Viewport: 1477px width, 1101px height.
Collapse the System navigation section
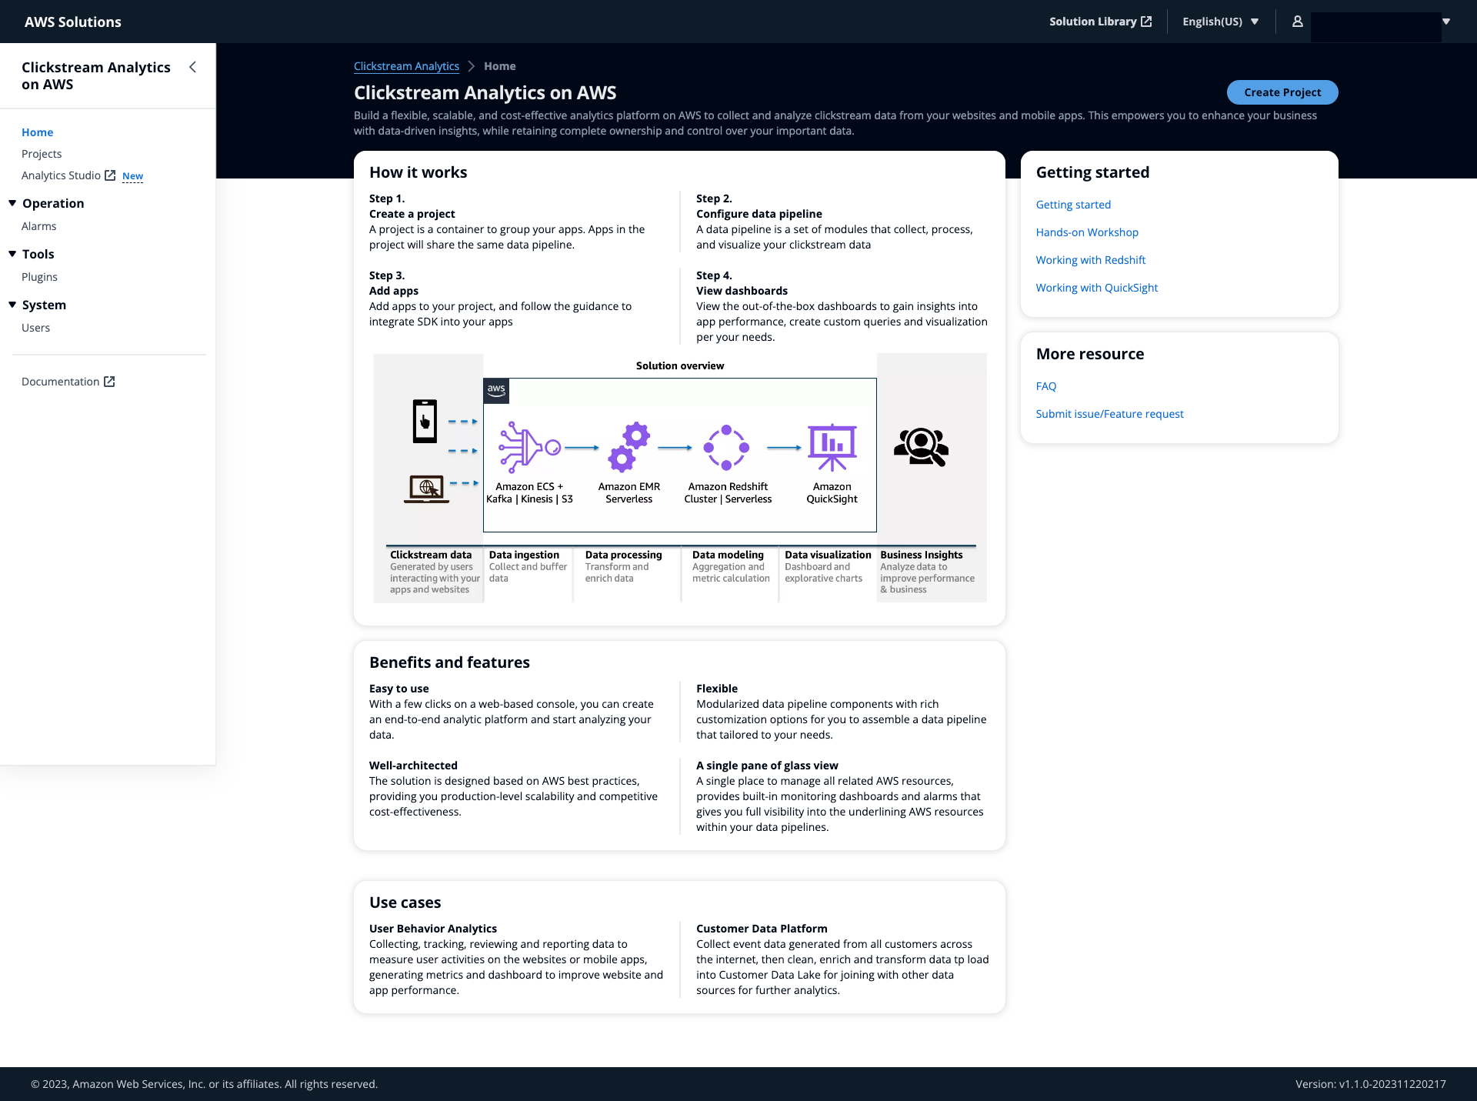click(x=12, y=305)
